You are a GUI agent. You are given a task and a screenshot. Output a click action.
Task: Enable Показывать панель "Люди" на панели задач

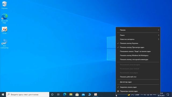(x=138, y=51)
